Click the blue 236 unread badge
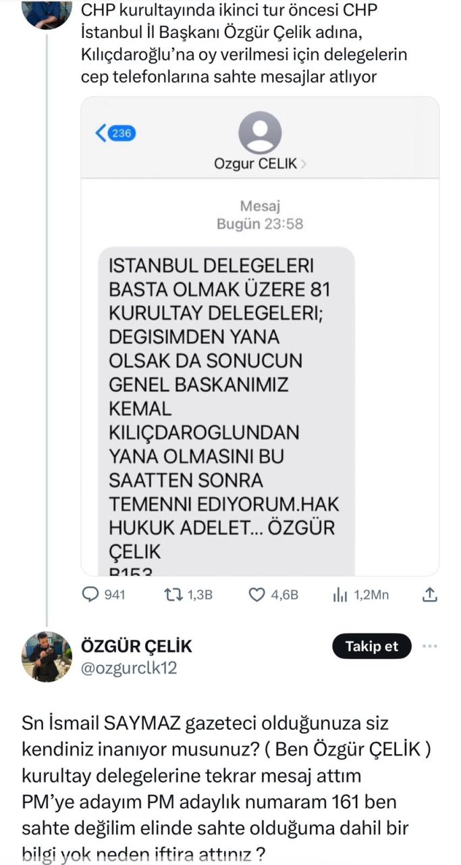 pyautogui.click(x=121, y=133)
